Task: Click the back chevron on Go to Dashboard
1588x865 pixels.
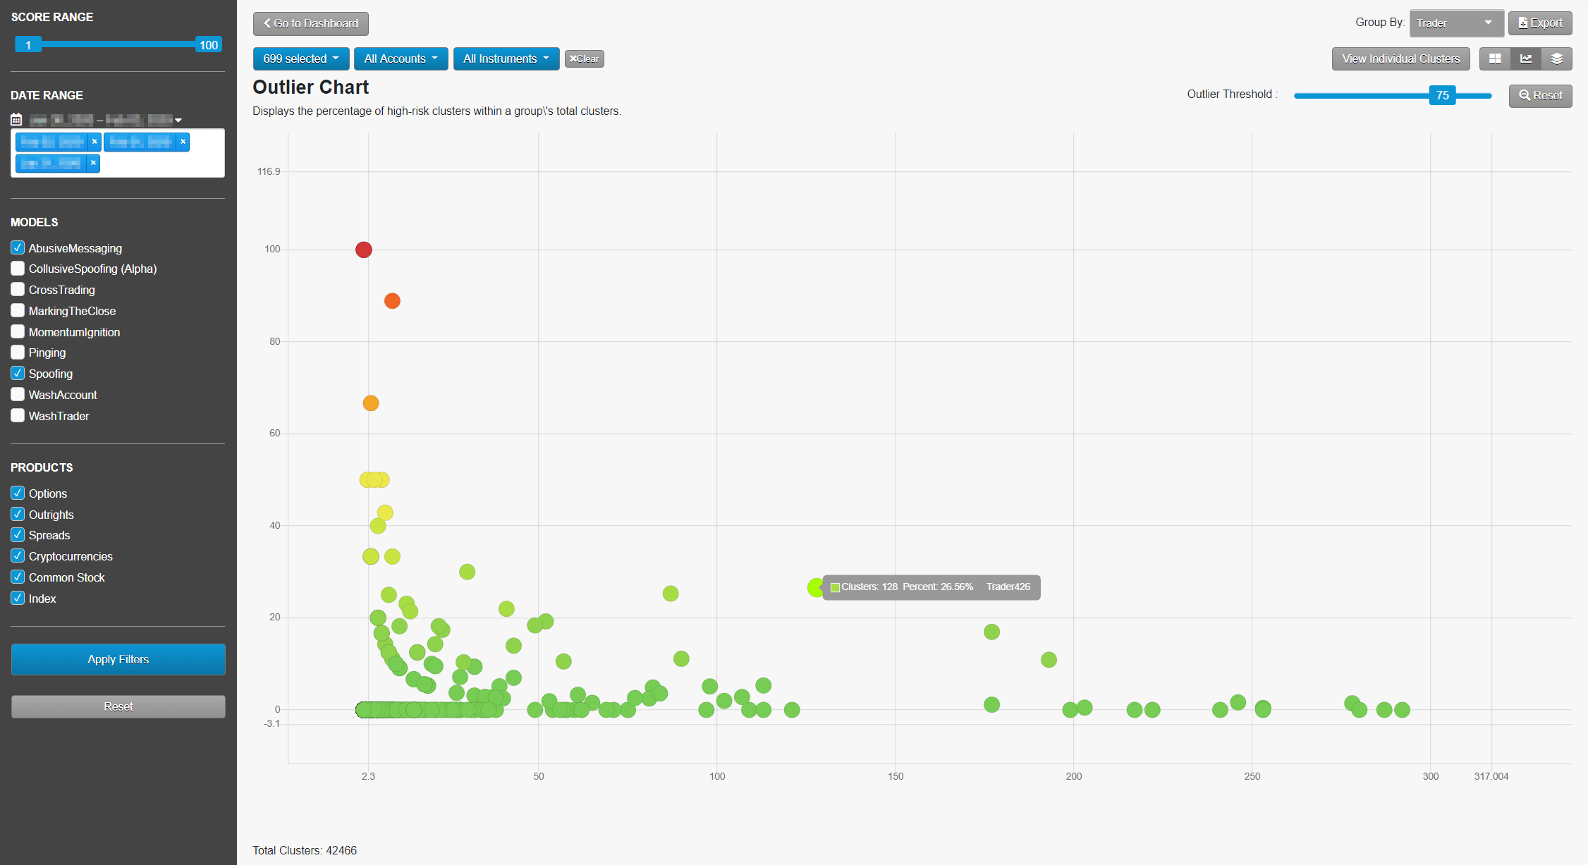Action: pyautogui.click(x=267, y=23)
